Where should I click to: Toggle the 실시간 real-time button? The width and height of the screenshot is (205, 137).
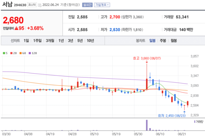tap(87, 5)
